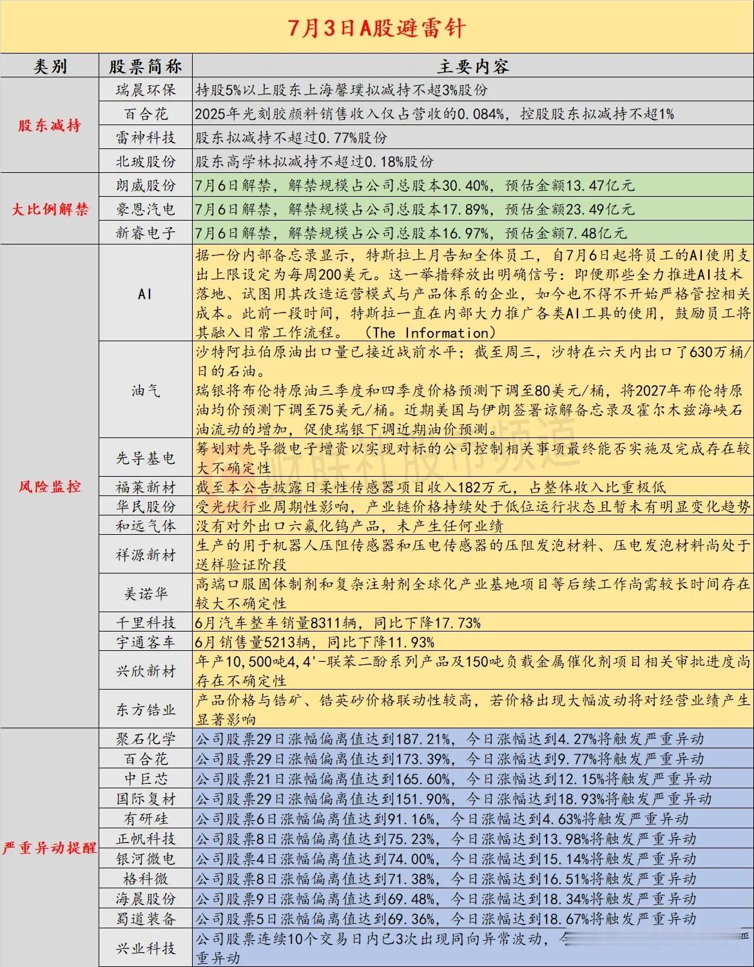The height and width of the screenshot is (967, 754).
Task: Click the row with 偏离值 151.90%
Action: coord(473,799)
